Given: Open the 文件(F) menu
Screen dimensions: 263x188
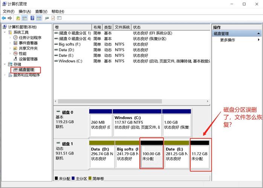Looking at the screenshot, I should 9,12.
